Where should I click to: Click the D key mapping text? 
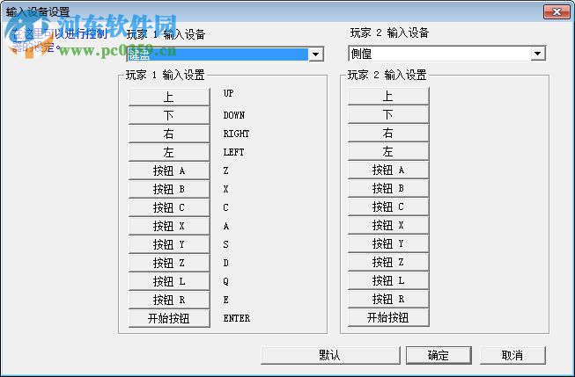tap(226, 263)
